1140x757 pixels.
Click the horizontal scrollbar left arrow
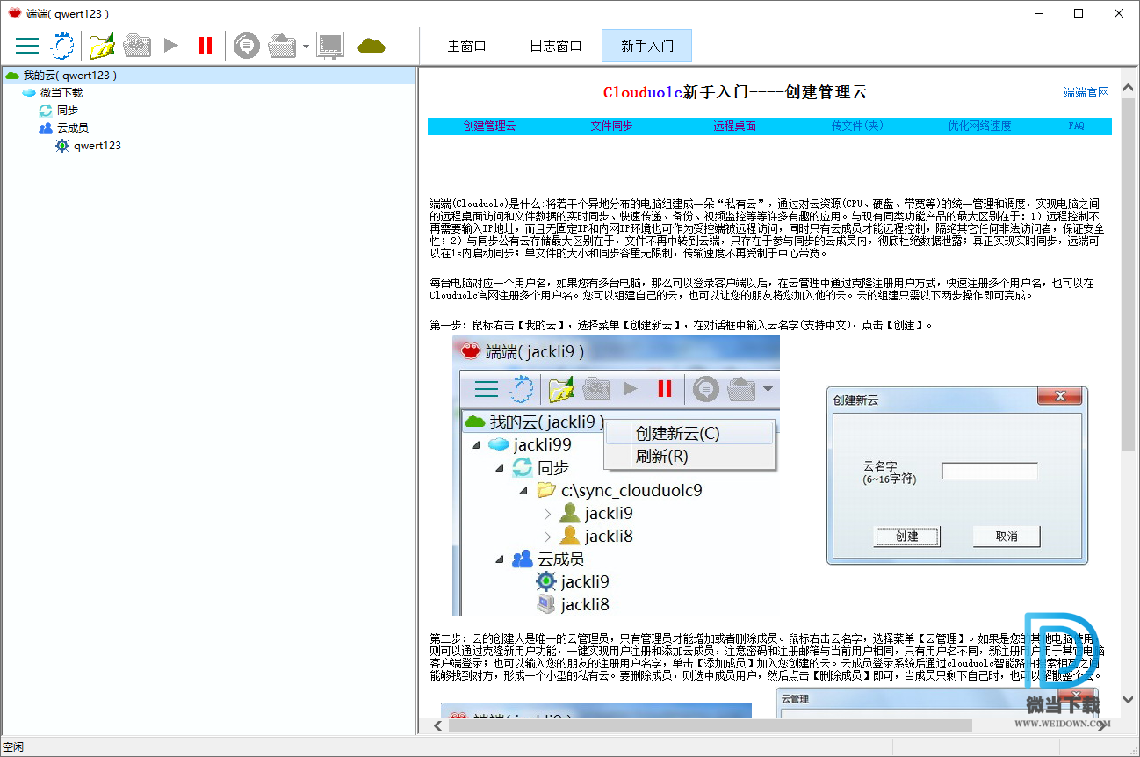click(x=438, y=725)
